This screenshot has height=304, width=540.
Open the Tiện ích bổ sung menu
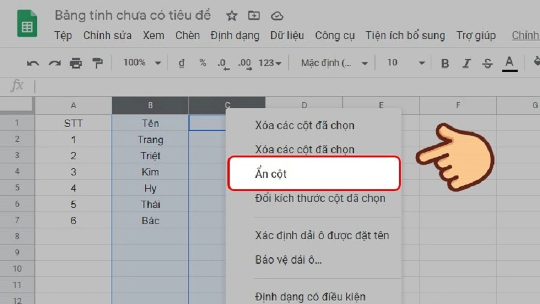(x=405, y=35)
